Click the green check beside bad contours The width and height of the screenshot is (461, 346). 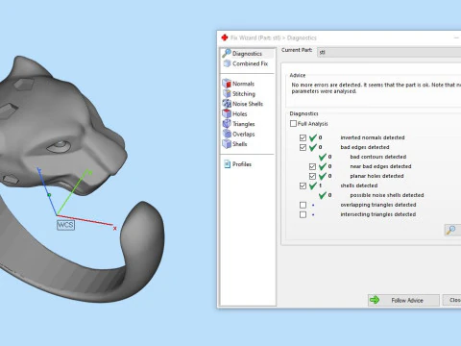point(323,157)
